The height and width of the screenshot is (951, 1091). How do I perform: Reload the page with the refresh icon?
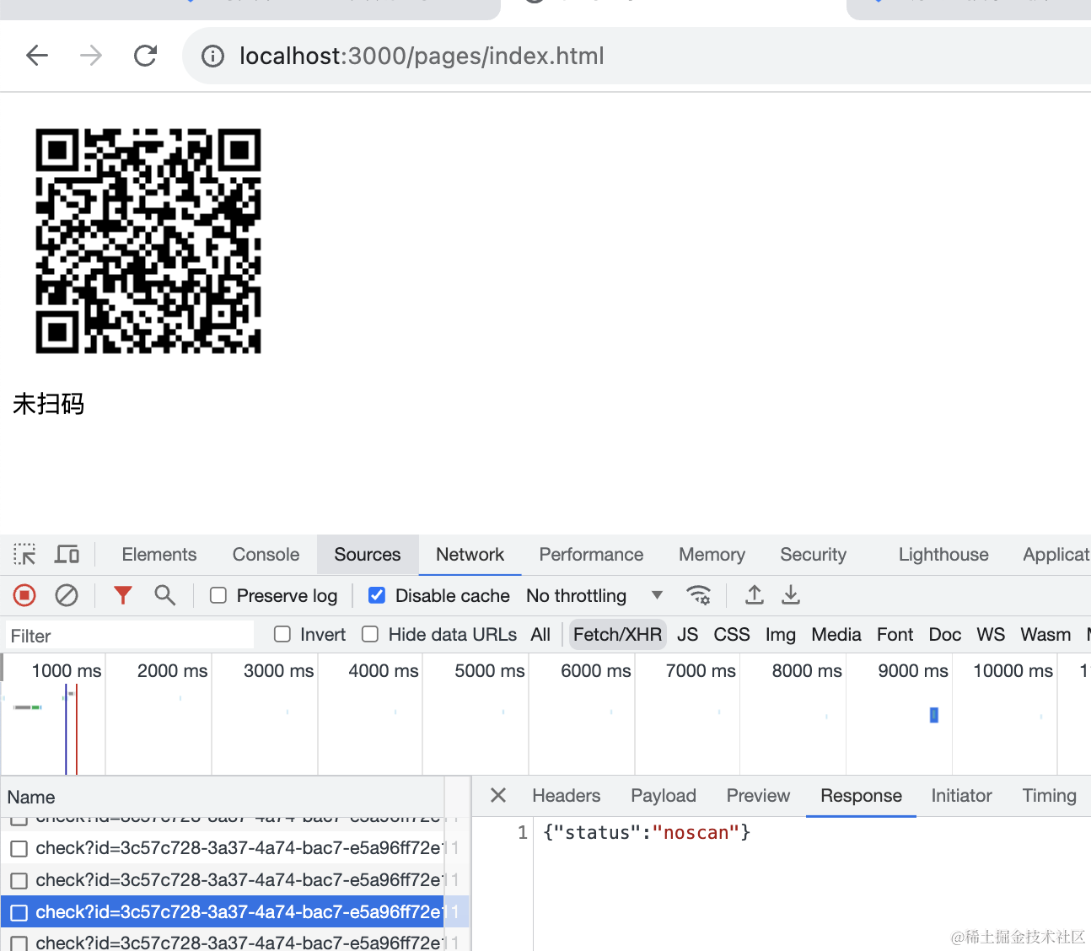point(146,56)
